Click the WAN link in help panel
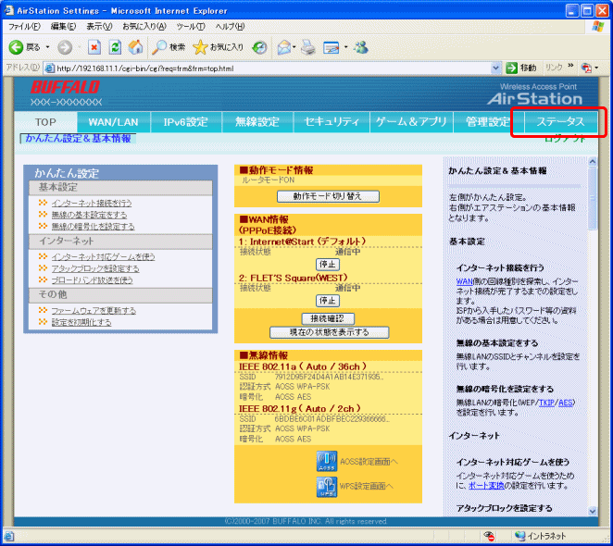Screen dimensions: 613x546 tap(464, 281)
